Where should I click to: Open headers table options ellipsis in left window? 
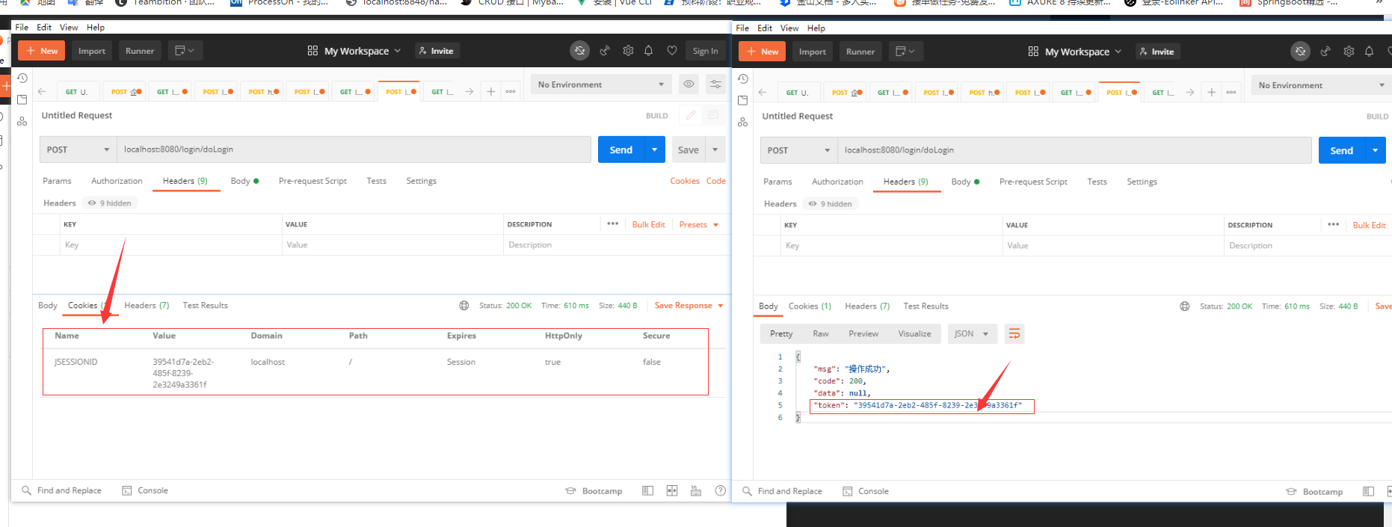(x=613, y=224)
